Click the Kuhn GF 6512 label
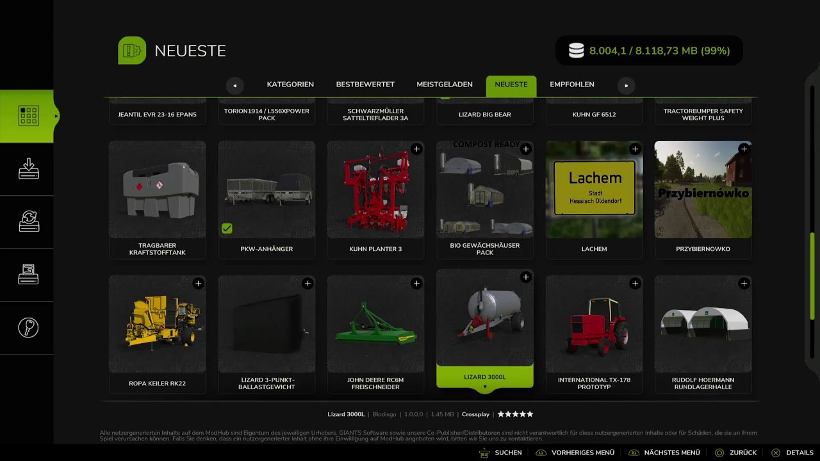 pyautogui.click(x=594, y=115)
